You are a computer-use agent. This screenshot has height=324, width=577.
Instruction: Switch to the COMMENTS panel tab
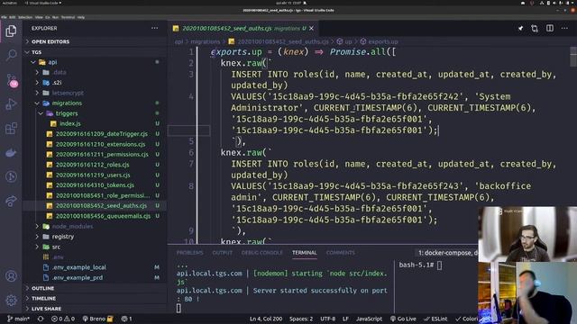(x=341, y=253)
